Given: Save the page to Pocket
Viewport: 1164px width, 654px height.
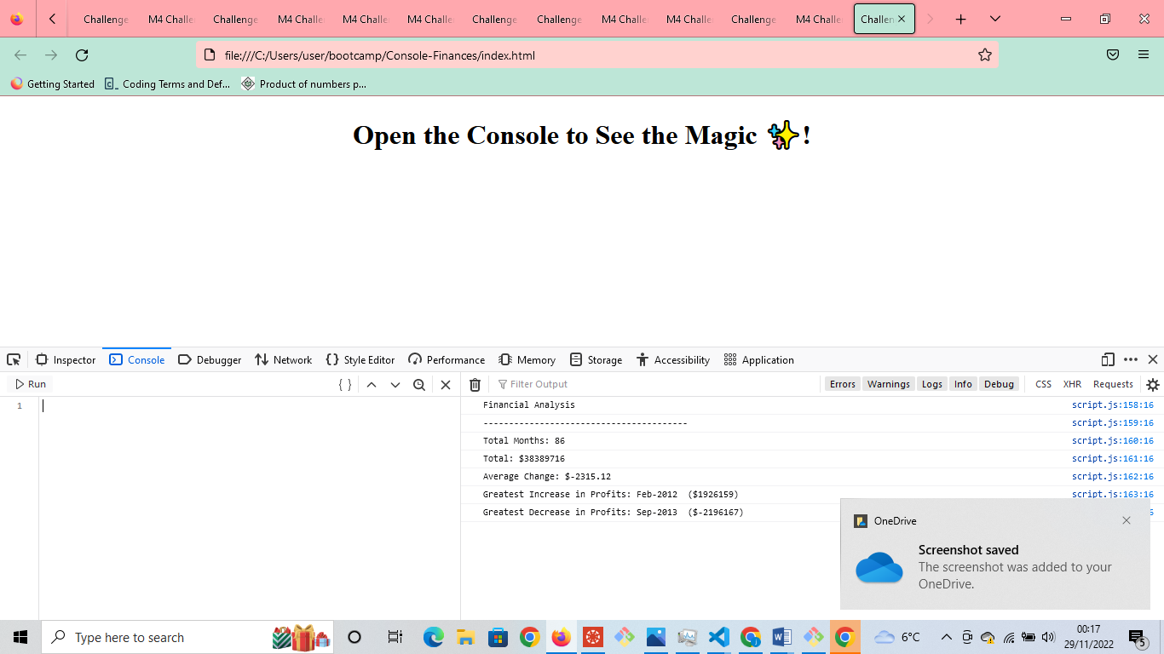Looking at the screenshot, I should (1113, 54).
